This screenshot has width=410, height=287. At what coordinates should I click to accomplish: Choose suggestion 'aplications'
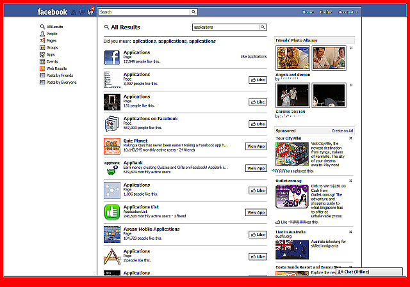144,41
